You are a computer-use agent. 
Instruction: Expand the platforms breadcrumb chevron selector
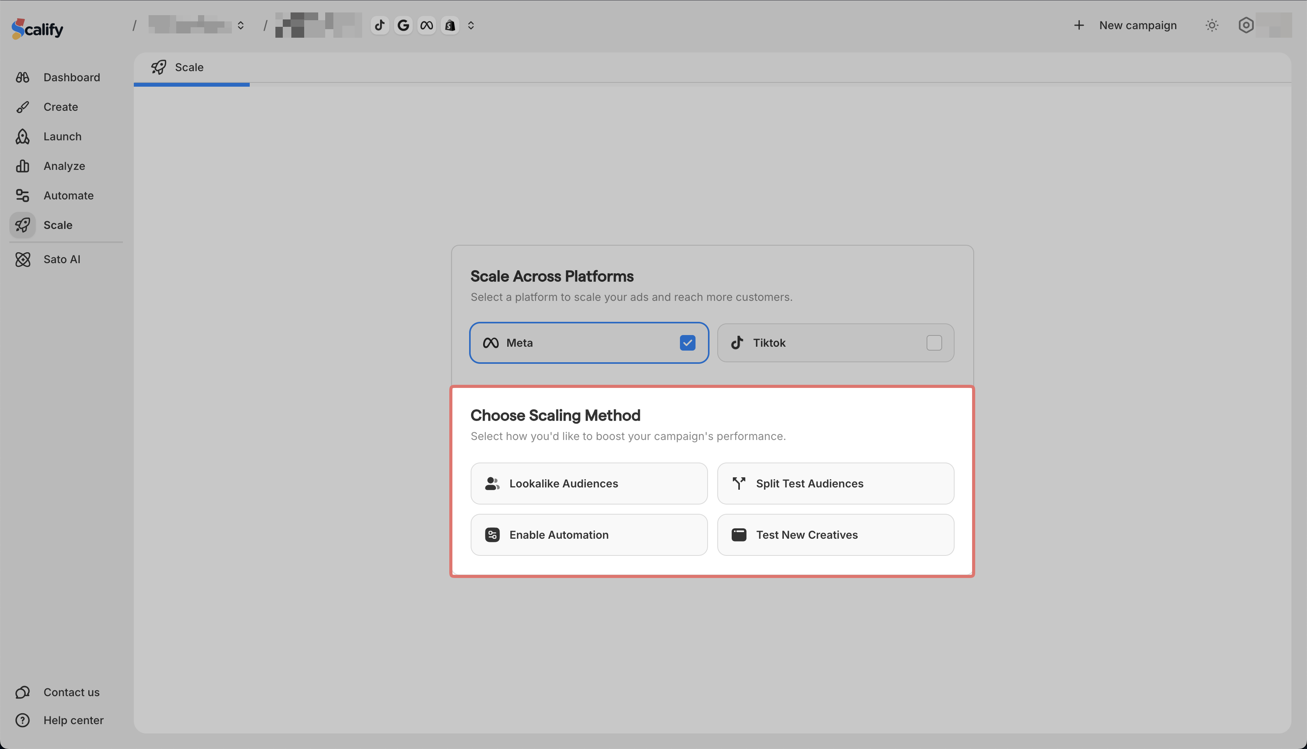click(471, 25)
